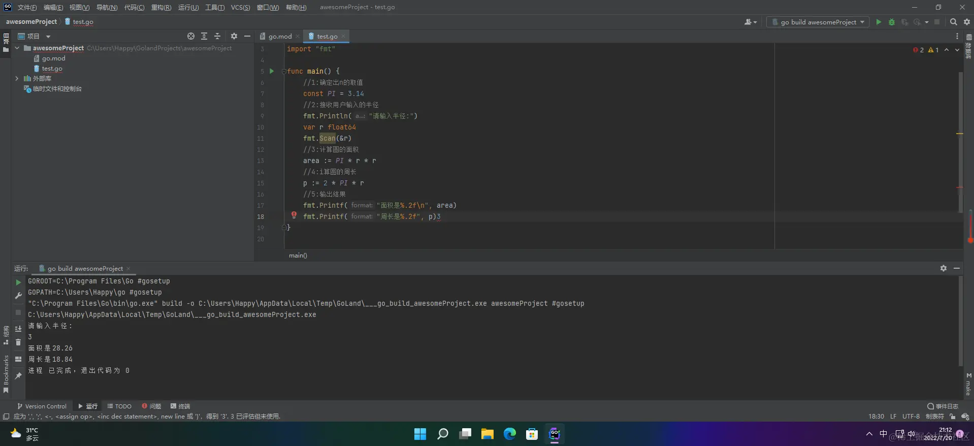Click the layout icon in run panel

[18, 359]
